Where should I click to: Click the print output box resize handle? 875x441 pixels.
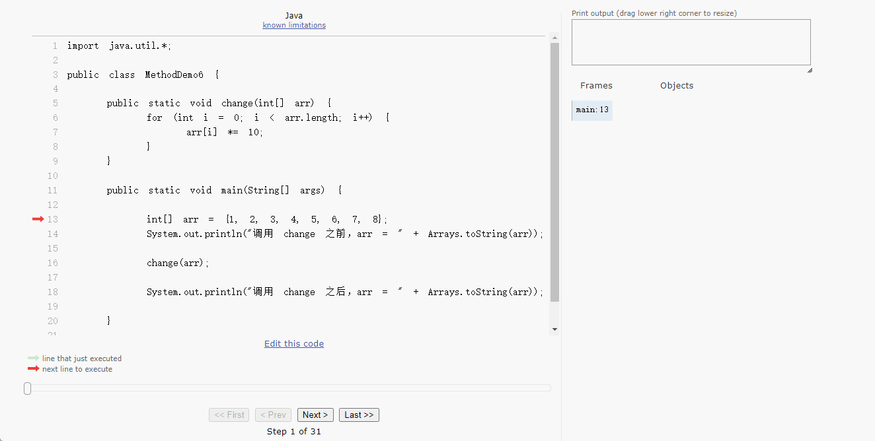tap(809, 69)
